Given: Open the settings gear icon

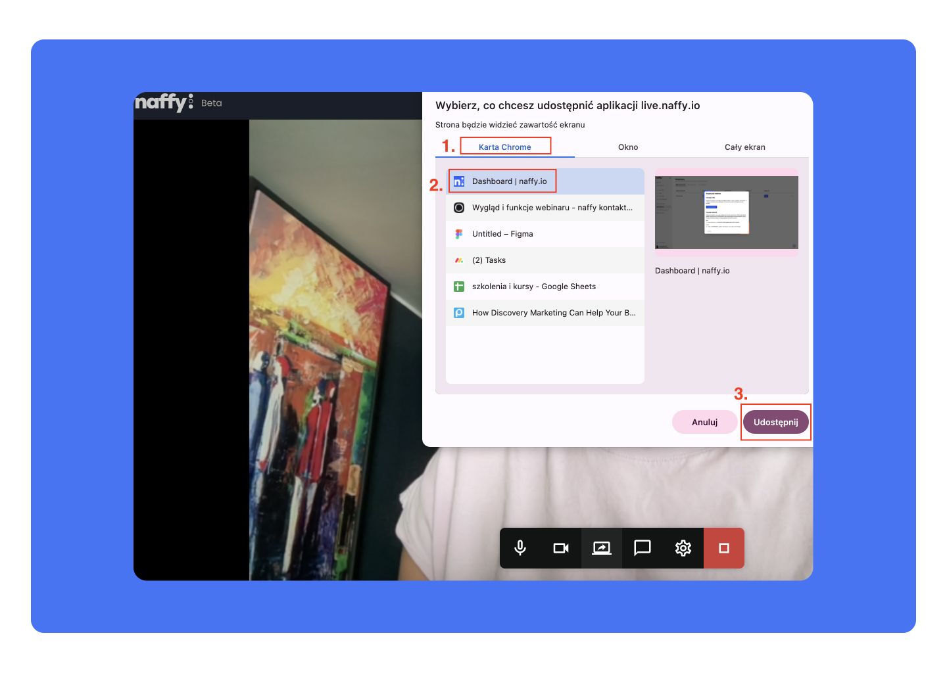Looking at the screenshot, I should click(683, 547).
